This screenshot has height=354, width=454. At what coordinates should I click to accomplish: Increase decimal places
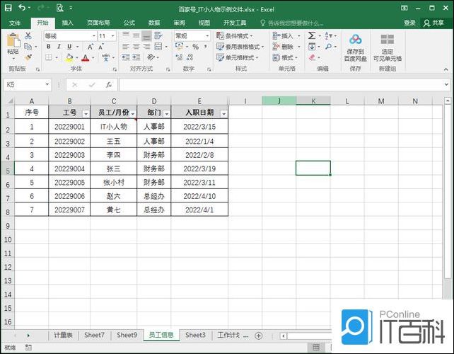click(179, 57)
